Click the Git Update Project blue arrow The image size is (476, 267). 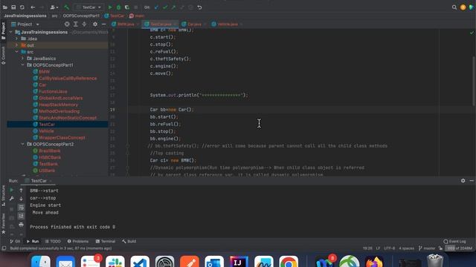tap(157, 7)
